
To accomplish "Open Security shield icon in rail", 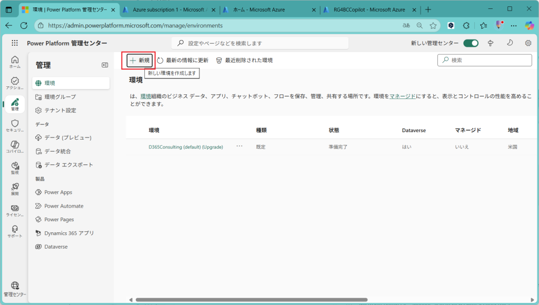I will 15,125.
